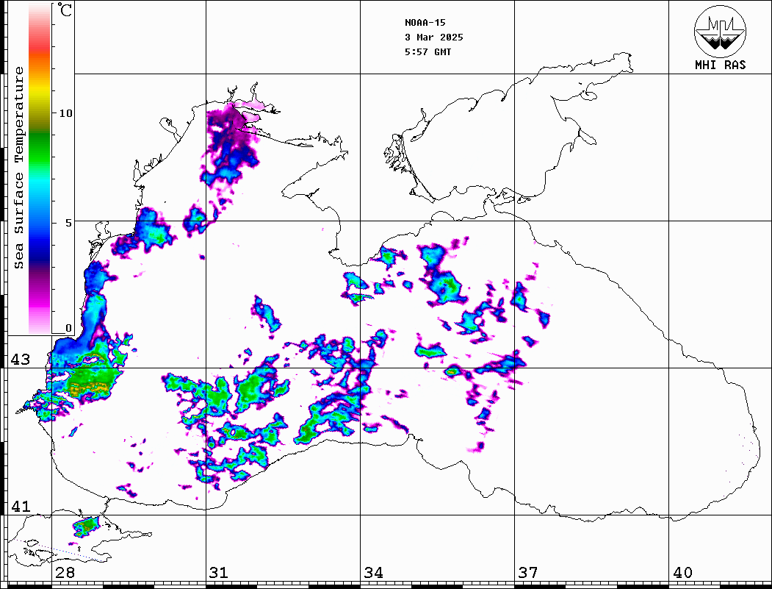The width and height of the screenshot is (772, 589).
Task: Click latitude label 43
Action: tap(21, 360)
